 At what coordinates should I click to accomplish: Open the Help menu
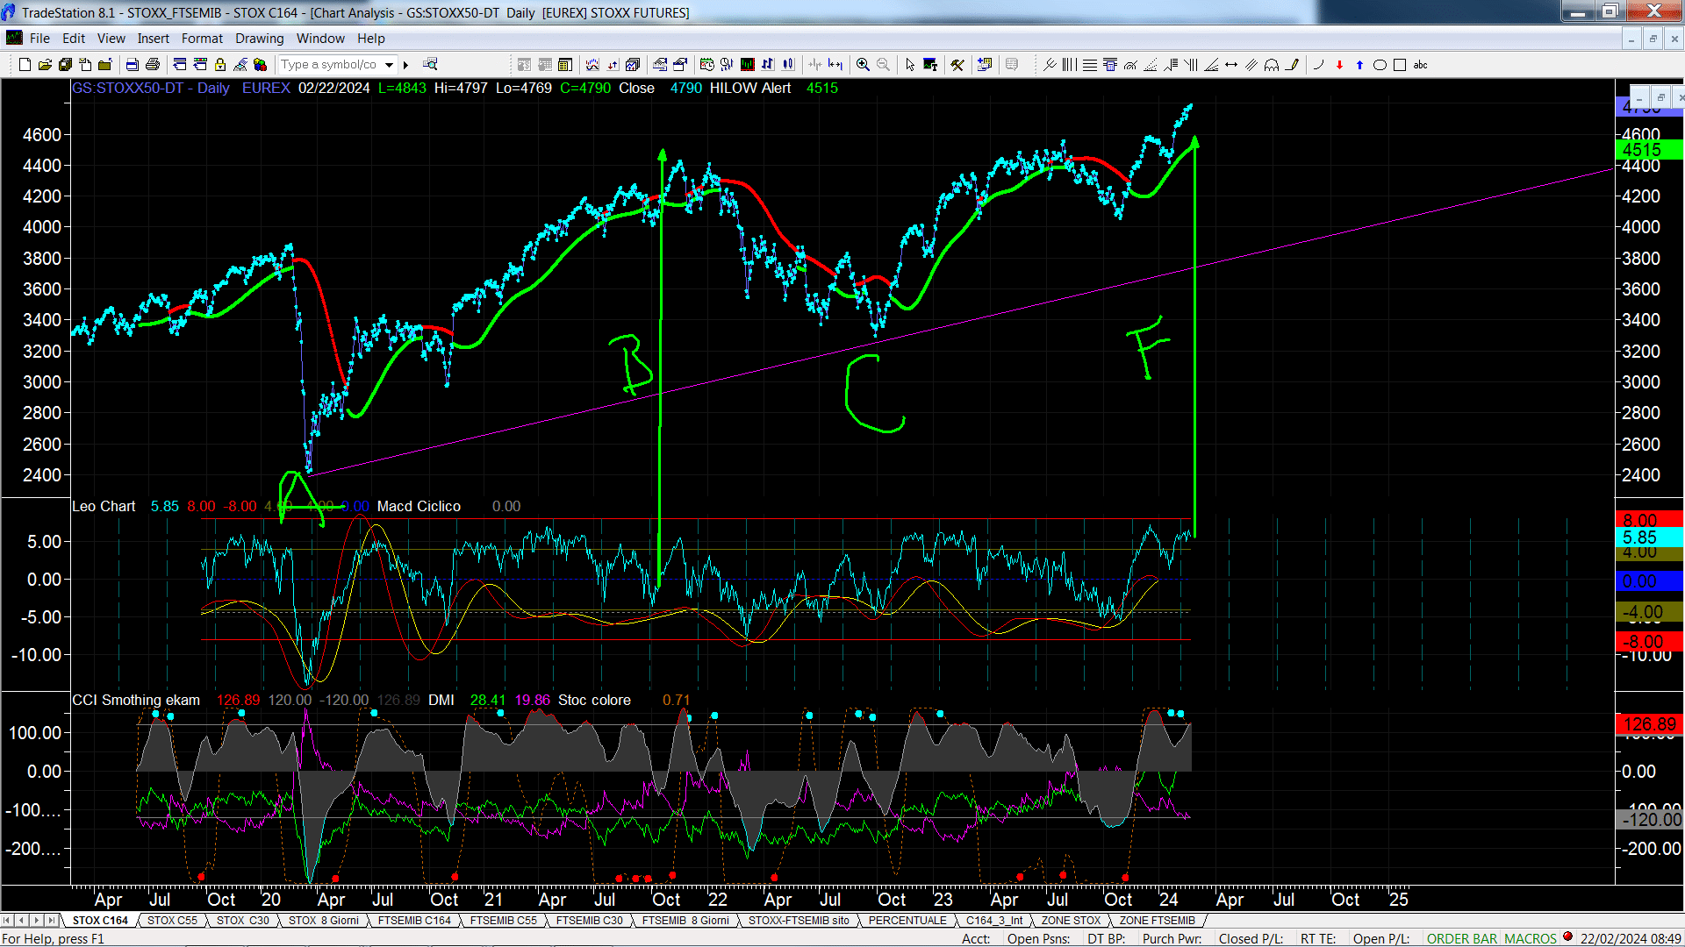(x=371, y=39)
